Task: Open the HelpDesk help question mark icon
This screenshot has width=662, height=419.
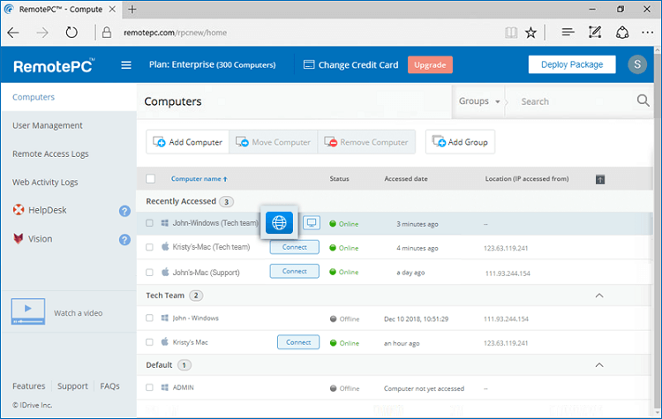Action: 124,211
